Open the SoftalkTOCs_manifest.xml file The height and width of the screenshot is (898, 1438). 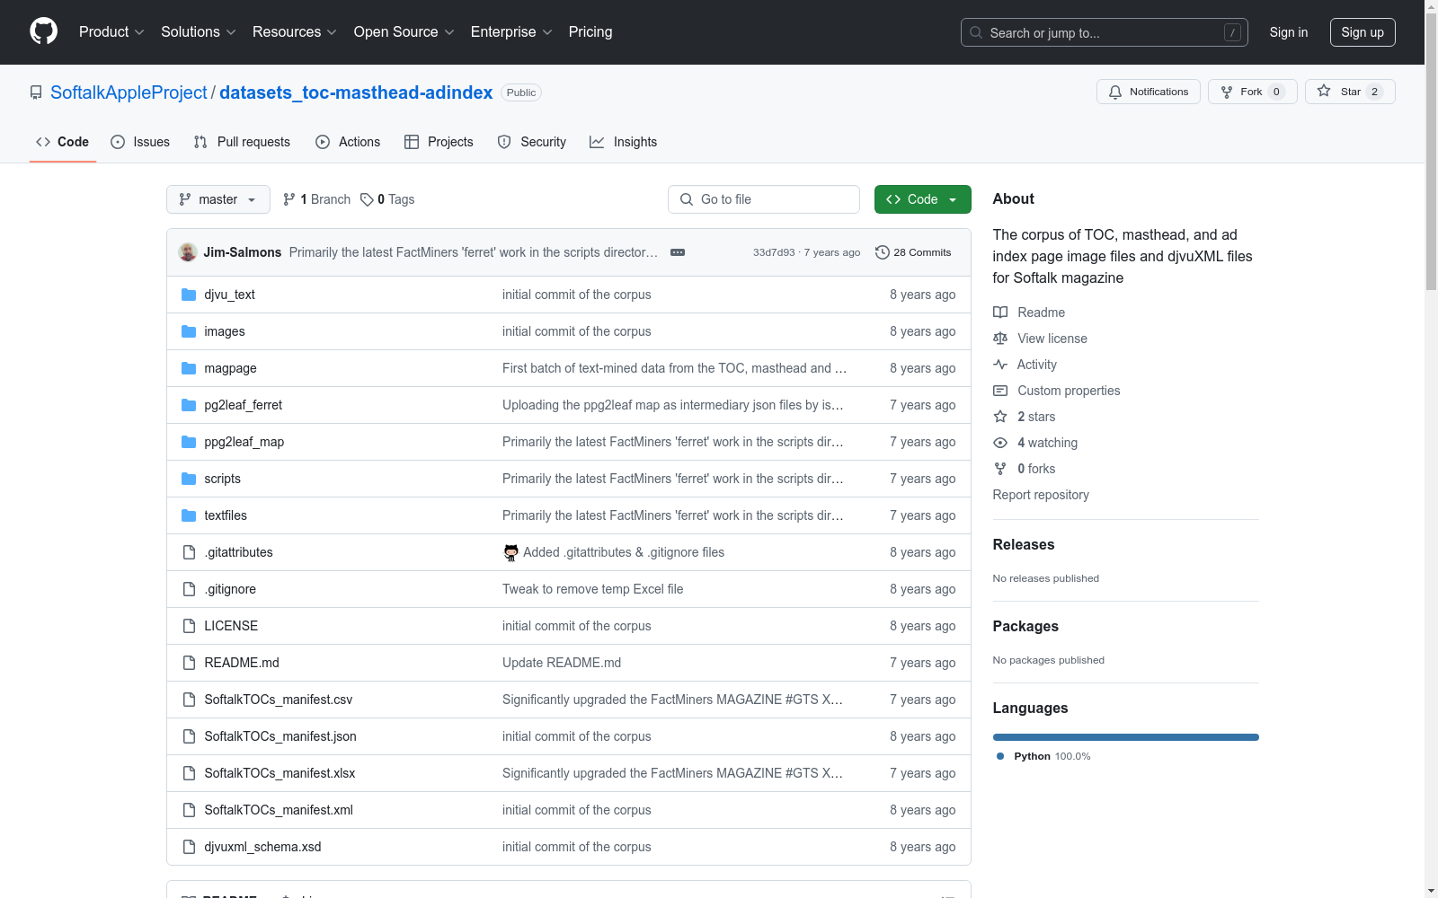click(279, 810)
